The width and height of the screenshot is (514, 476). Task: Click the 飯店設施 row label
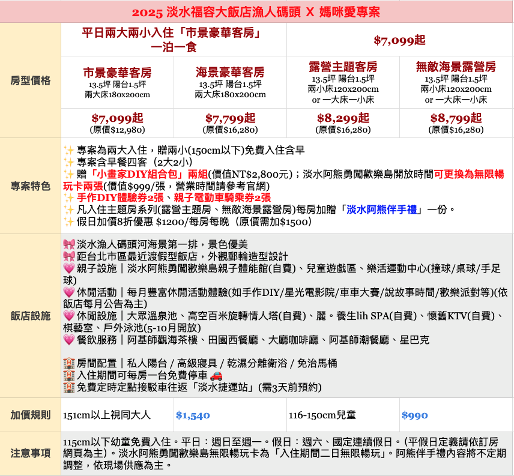pos(31,316)
